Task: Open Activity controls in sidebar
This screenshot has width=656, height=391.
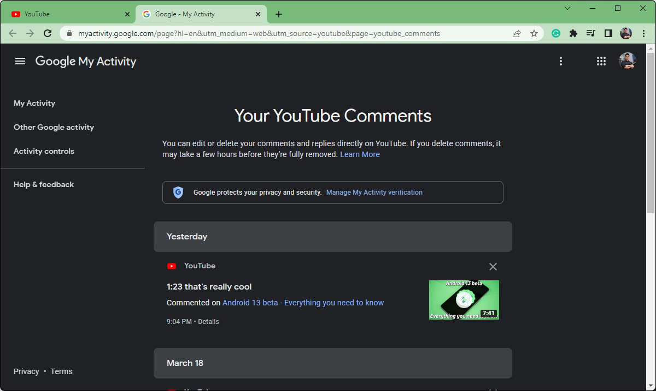Action: click(x=44, y=151)
